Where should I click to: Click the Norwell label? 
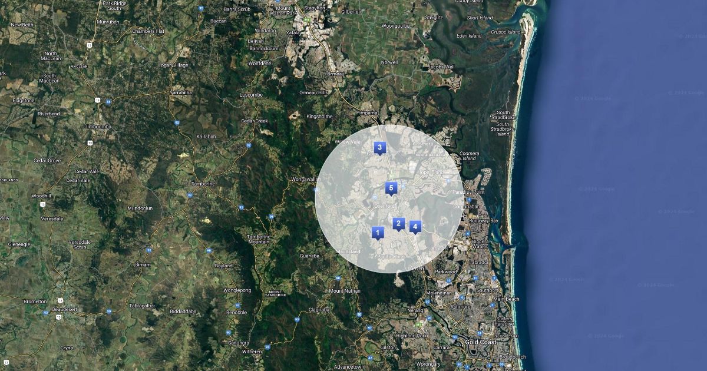[389, 62]
